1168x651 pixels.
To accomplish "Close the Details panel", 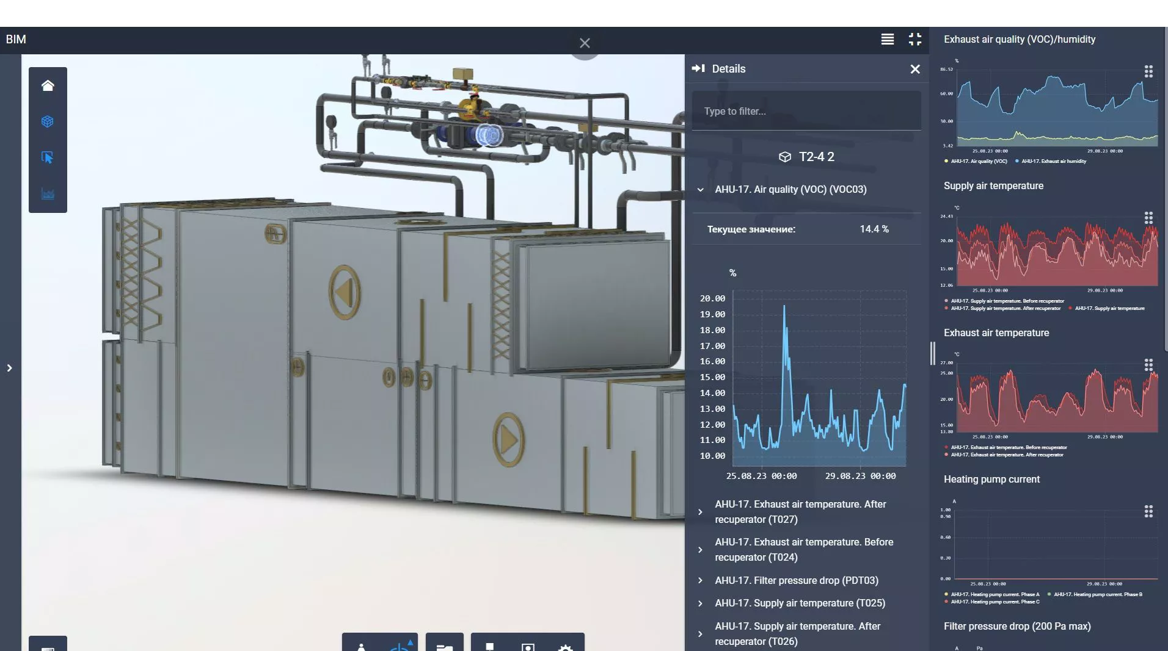I will click(x=915, y=69).
